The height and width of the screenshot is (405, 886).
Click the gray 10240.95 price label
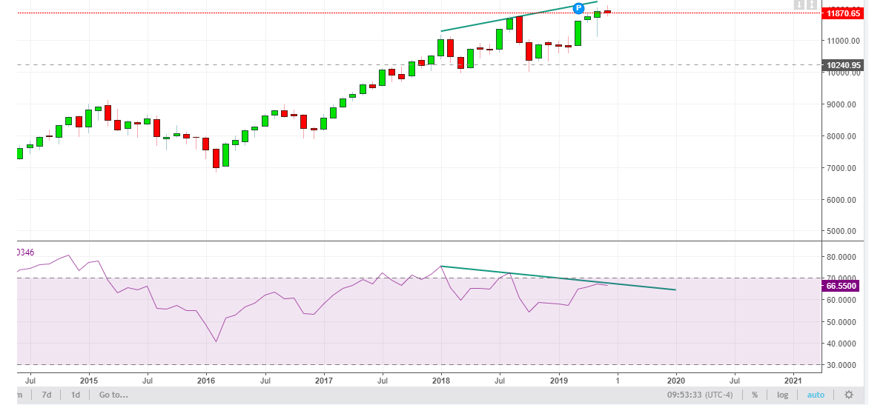pyautogui.click(x=843, y=65)
